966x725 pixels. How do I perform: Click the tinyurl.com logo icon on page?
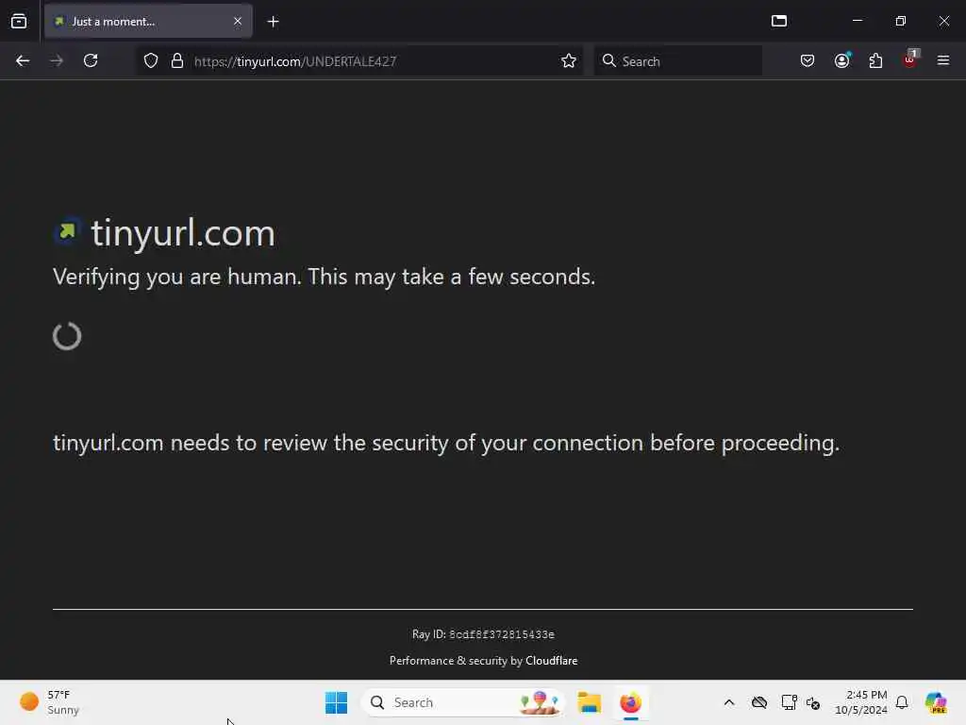[x=67, y=232]
